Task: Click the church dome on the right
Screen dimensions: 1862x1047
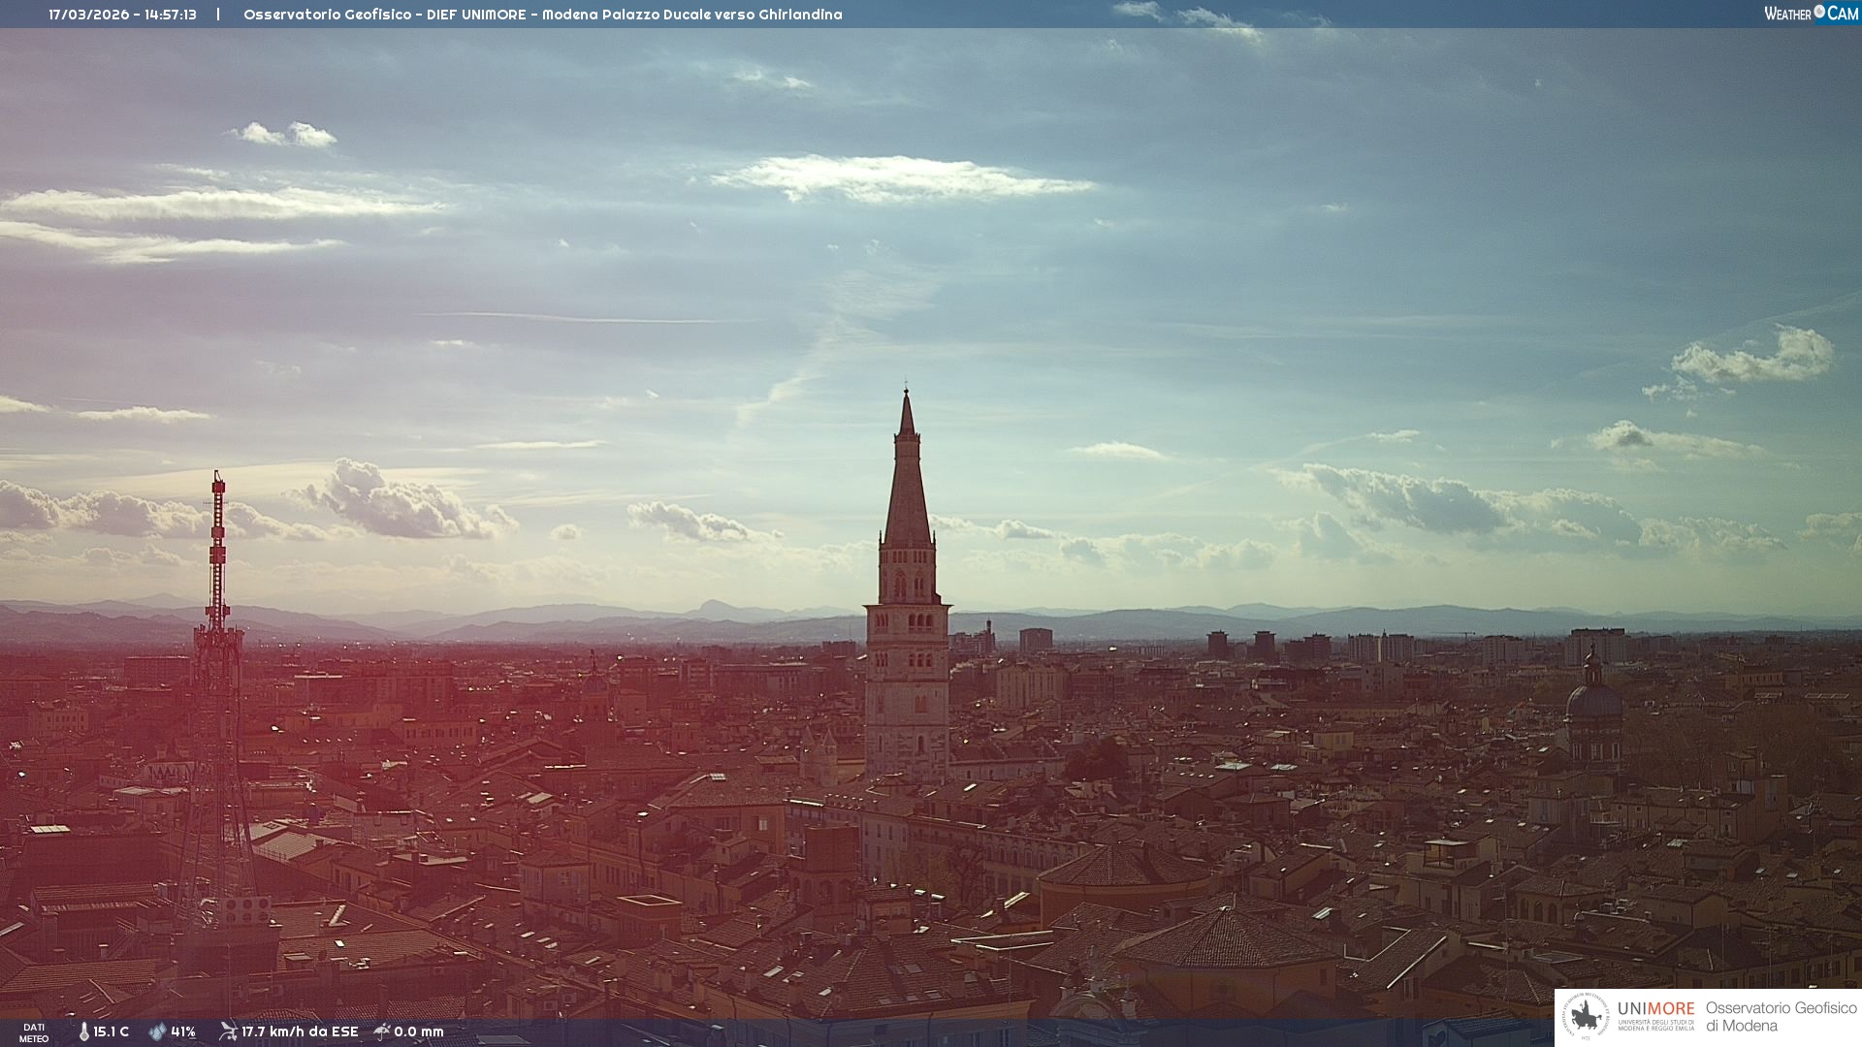Action: (x=1592, y=698)
